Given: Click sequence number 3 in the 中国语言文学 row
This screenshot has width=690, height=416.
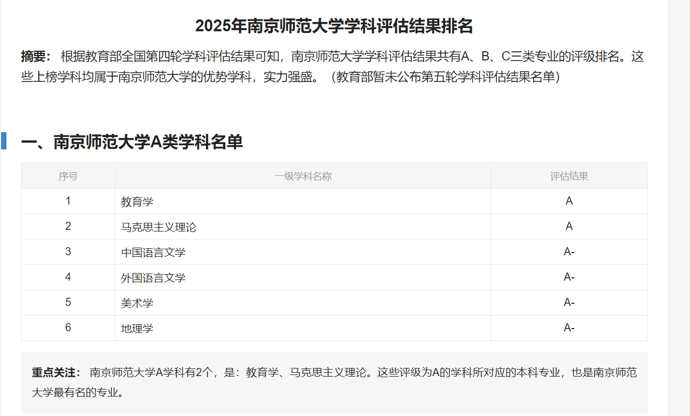Looking at the screenshot, I should [x=68, y=252].
